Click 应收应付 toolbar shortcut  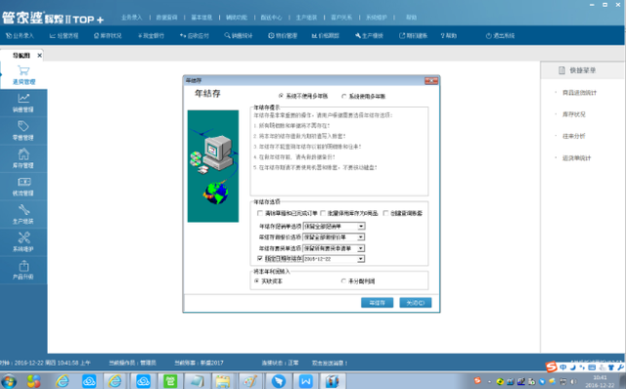point(195,35)
